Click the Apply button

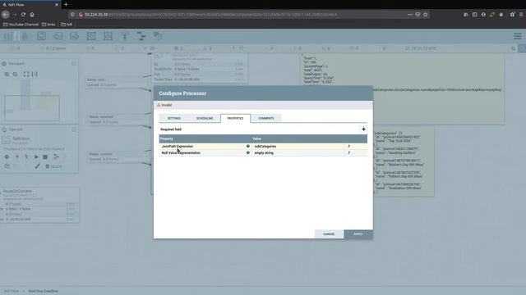coord(358,234)
